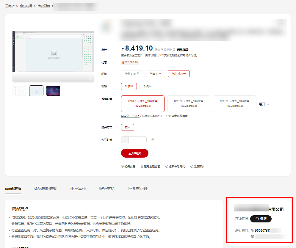
Task: Select region 华北-北京四
Action: pos(132,74)
